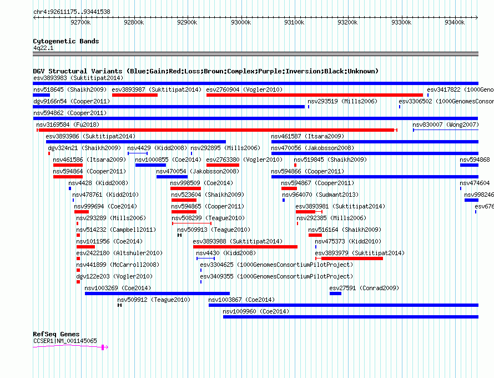
Task: Select the nsv514232 (Campbell2011) label
Action: [116, 230]
